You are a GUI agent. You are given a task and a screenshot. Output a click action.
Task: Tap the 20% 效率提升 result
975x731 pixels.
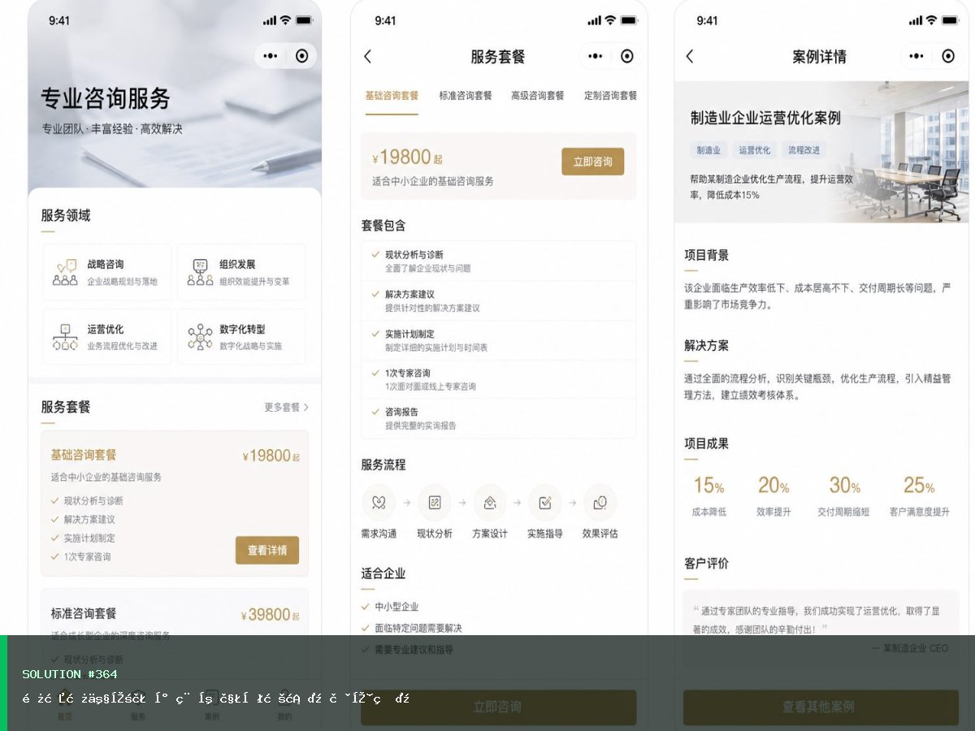point(773,495)
